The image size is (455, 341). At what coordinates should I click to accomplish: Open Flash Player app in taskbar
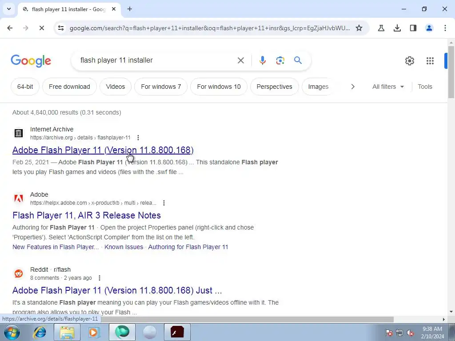coord(177,332)
